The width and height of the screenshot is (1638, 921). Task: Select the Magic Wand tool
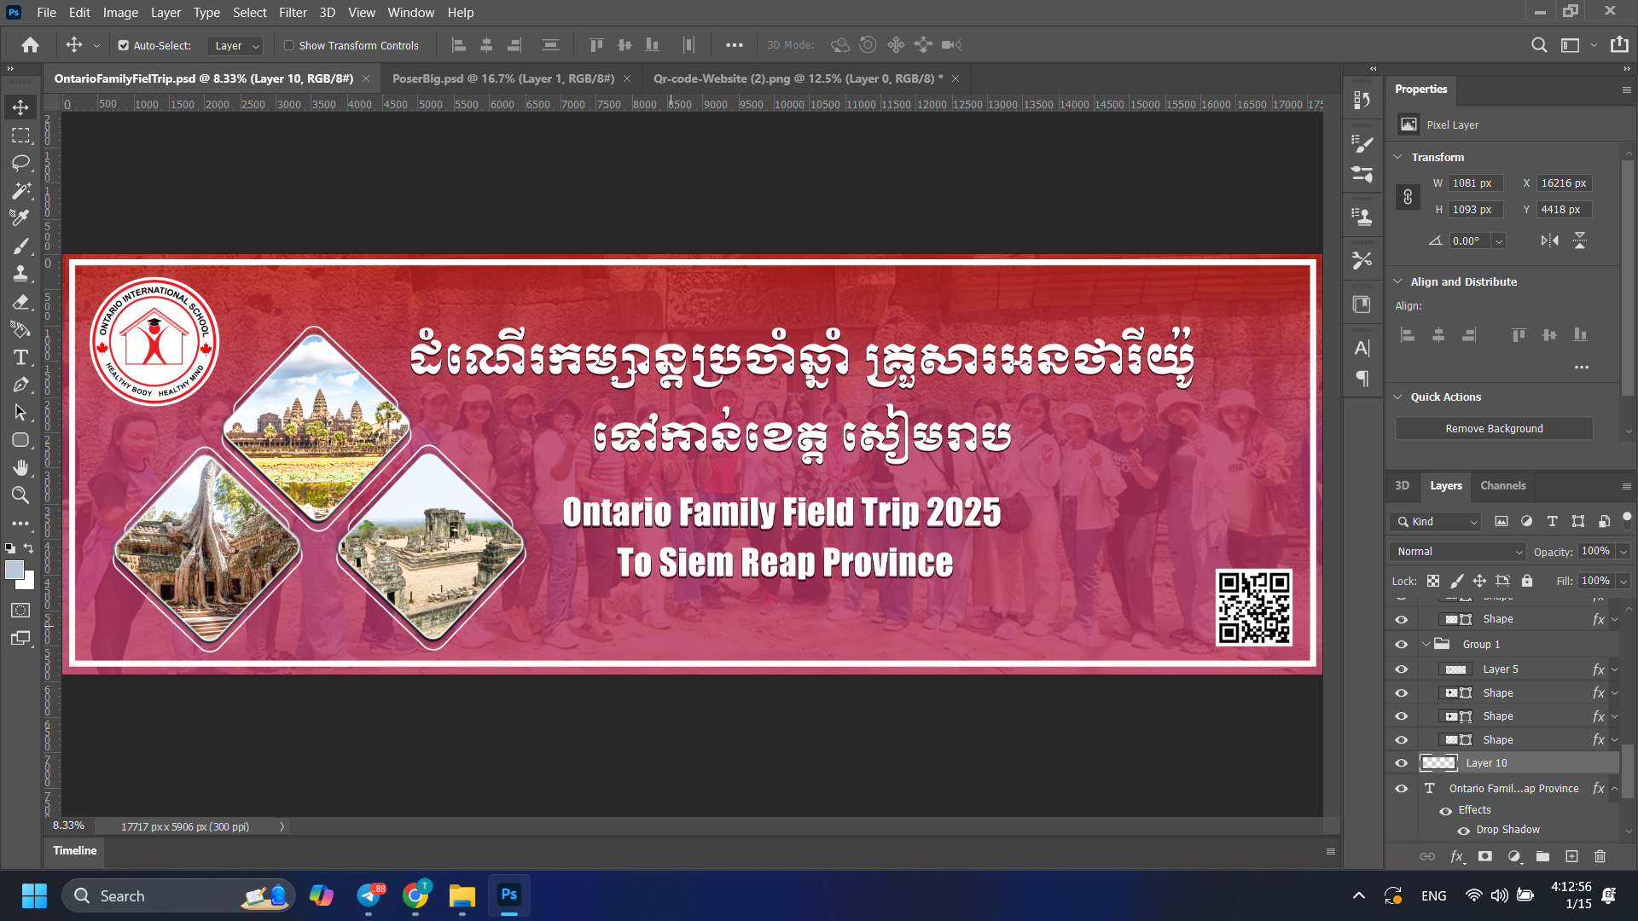[20, 191]
